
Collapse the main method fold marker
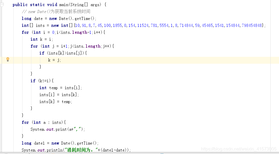point(2,5)
